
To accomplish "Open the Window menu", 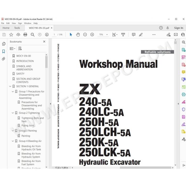I will 28,23.
